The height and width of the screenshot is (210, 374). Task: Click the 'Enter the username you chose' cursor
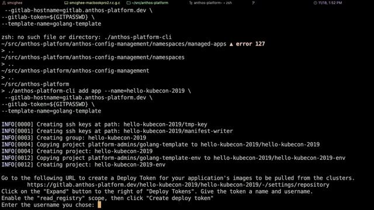[x=99, y=205]
